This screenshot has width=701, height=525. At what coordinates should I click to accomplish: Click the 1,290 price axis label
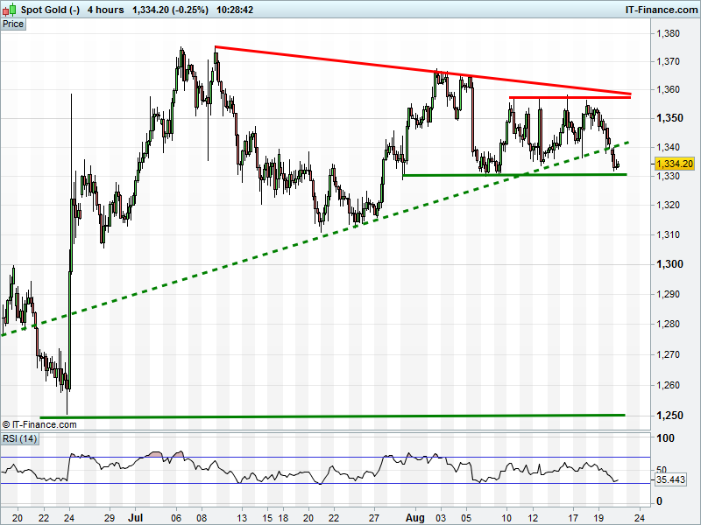[x=668, y=294]
